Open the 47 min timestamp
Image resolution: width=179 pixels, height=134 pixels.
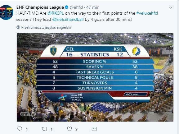93,7
